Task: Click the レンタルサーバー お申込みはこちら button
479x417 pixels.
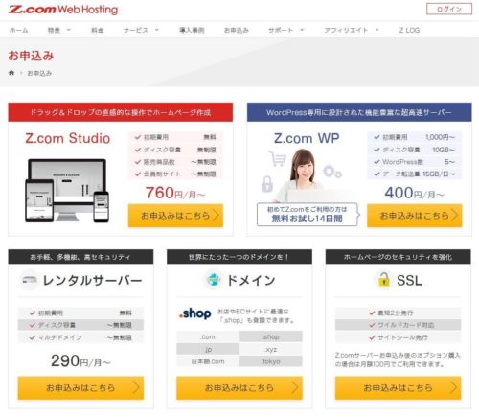Action: (x=80, y=387)
